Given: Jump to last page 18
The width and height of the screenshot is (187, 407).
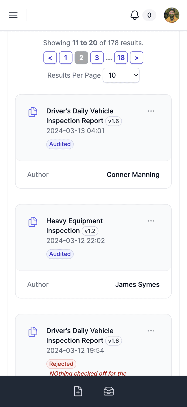Looking at the screenshot, I should pyautogui.click(x=121, y=58).
